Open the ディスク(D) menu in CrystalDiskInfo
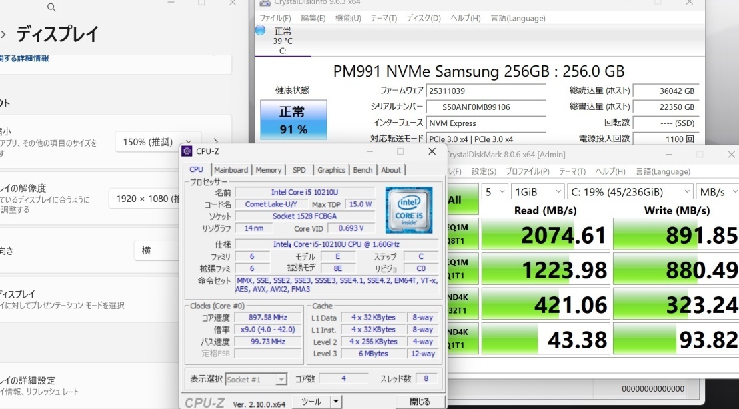739x409 pixels. [x=423, y=18]
